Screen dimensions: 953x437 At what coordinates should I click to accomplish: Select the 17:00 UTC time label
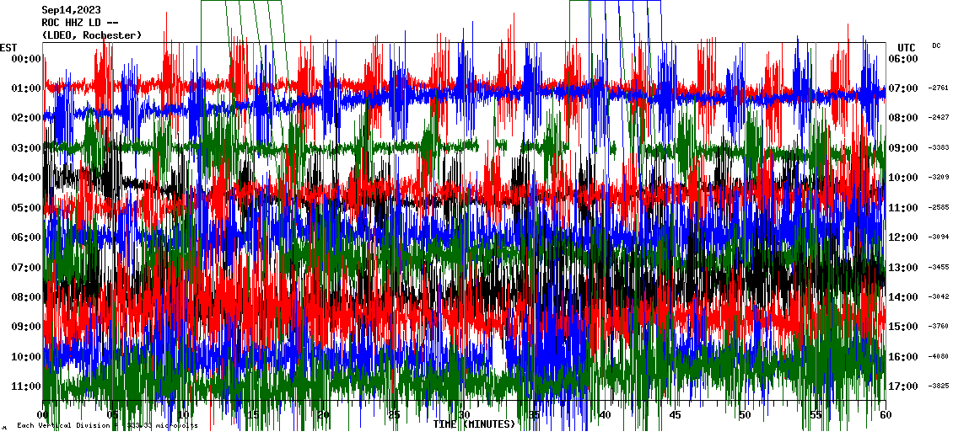click(903, 386)
